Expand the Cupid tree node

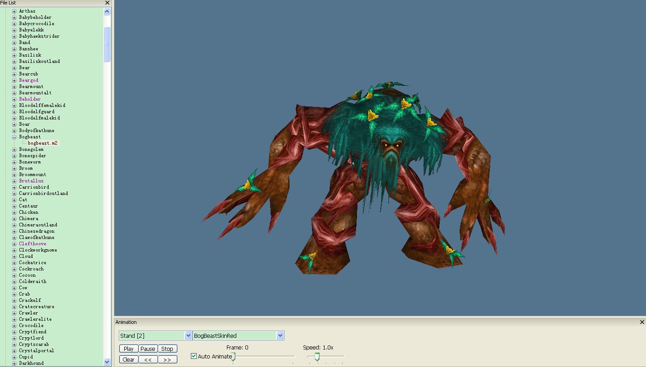[x=14, y=357]
